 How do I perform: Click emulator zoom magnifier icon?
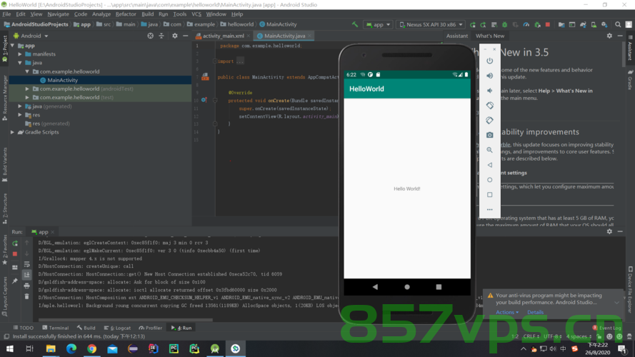pos(489,150)
